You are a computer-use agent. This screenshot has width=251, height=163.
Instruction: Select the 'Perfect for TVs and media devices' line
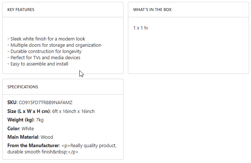pyautogui.click(x=44, y=58)
